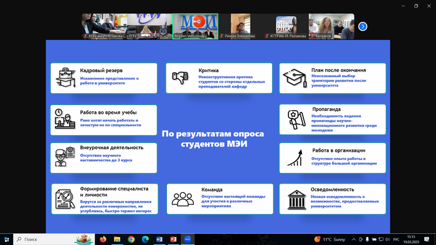The height and width of the screenshot is (245, 436).
Task: Select the Батраков participant video
Action: coord(331,26)
